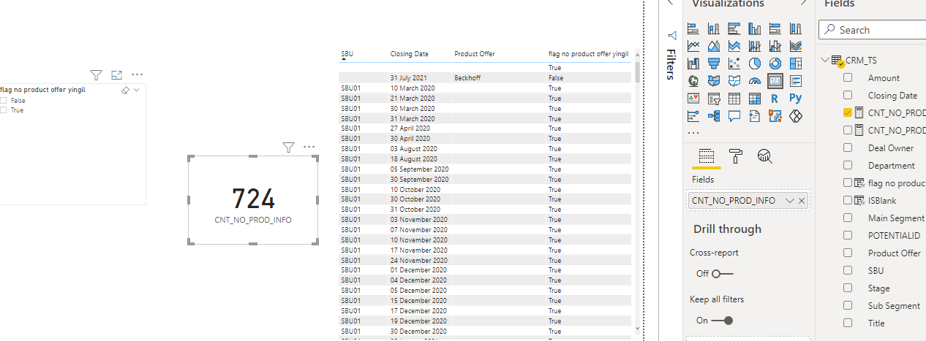Open focus mode for the slicer

pos(116,75)
